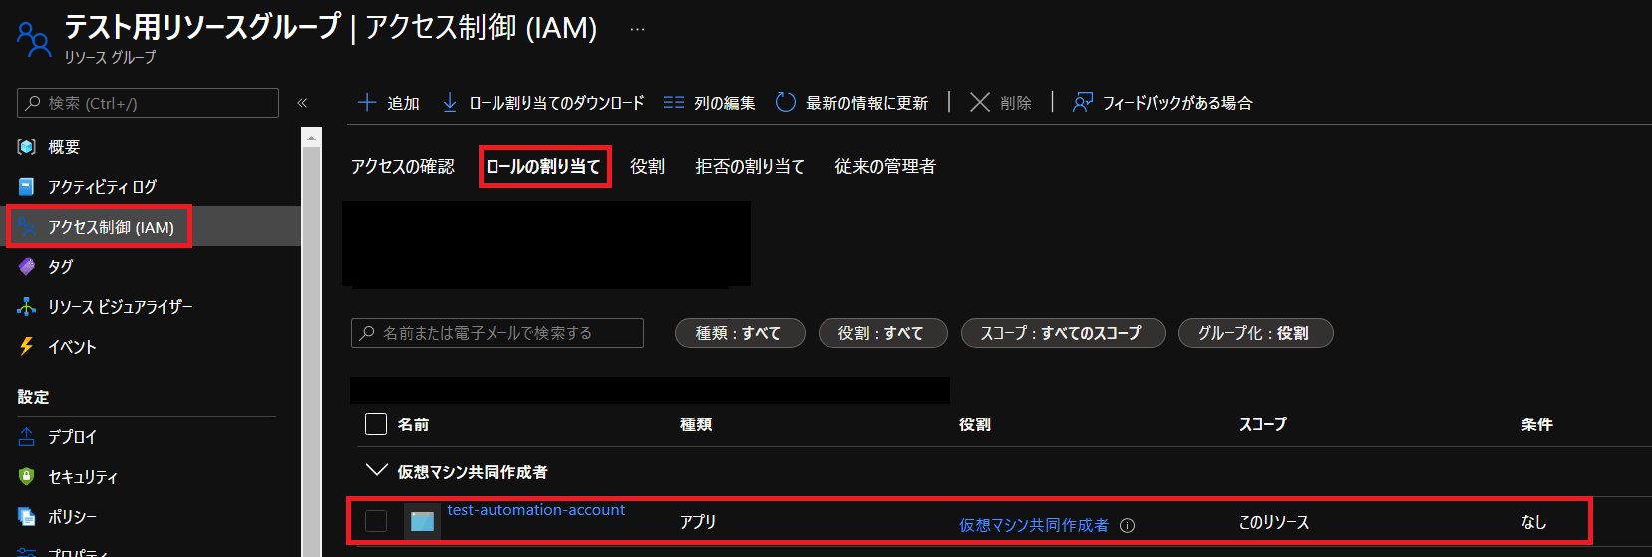Click the 追加 plus icon
The height and width of the screenshot is (557, 1652).
(x=367, y=103)
